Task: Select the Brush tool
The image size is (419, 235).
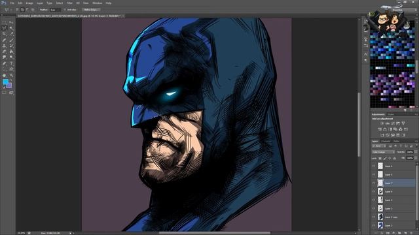Action: click(x=11, y=40)
